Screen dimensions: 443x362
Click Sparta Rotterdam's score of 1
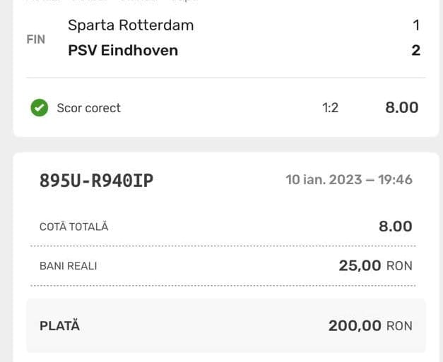point(416,25)
